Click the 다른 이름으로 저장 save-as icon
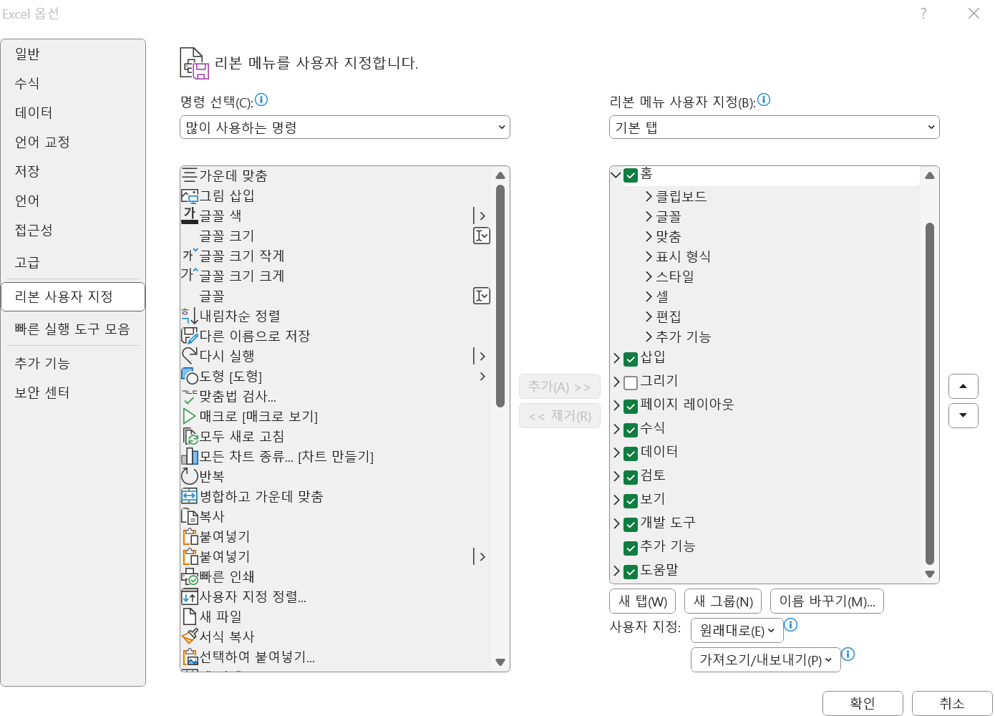Image resolution: width=995 pixels, height=716 pixels. point(190,335)
